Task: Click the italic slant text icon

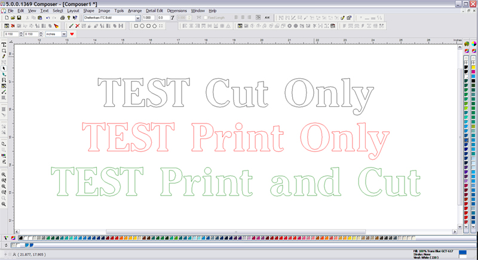Action: click(173, 18)
